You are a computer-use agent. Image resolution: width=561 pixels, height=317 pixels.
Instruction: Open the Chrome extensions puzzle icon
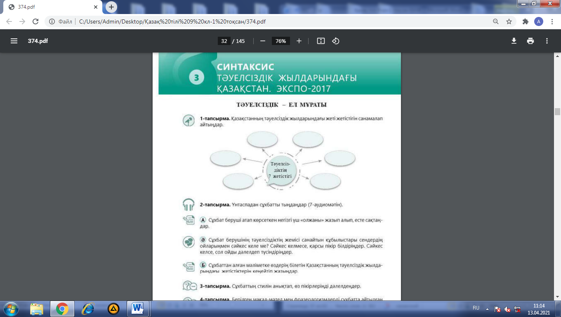point(526,21)
